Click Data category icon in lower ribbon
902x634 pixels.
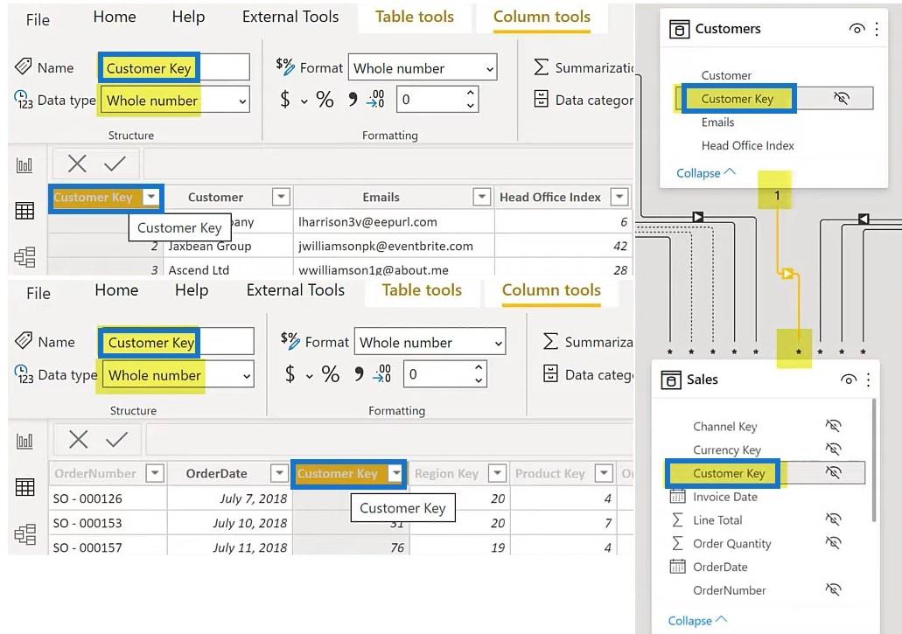pos(550,373)
